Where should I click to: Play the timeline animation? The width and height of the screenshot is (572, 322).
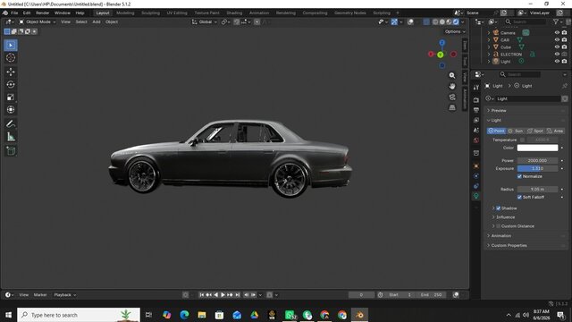(x=223, y=295)
